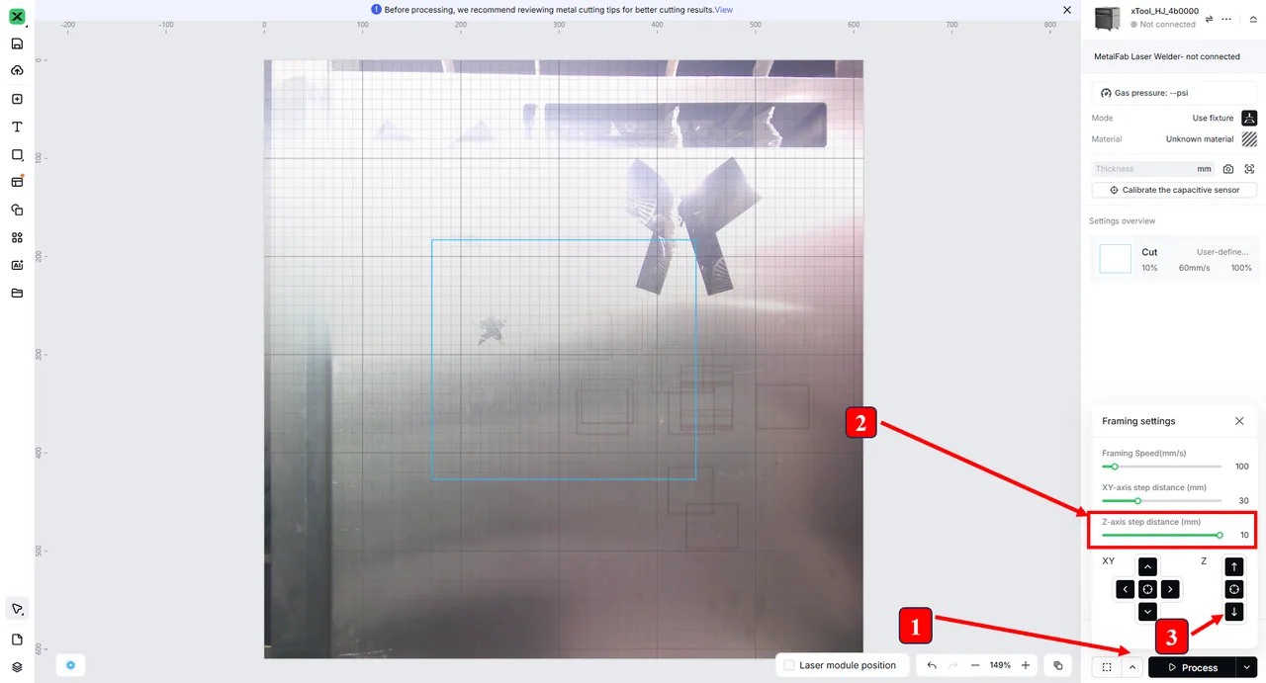
Task: Click the xTool logo icon
Action: (x=17, y=16)
